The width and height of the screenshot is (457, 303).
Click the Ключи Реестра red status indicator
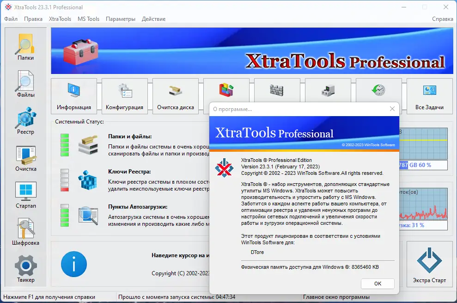click(x=65, y=180)
